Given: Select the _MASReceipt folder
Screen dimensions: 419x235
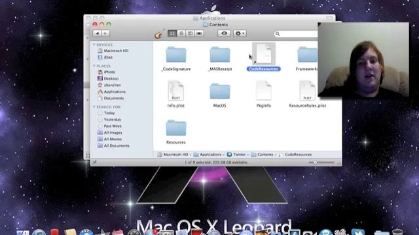Looking at the screenshot, I should pos(220,55).
